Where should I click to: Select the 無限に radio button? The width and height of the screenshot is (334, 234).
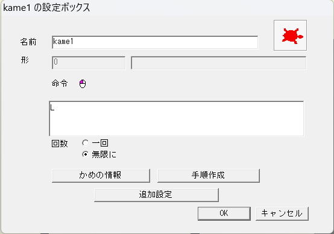[x=85, y=154]
